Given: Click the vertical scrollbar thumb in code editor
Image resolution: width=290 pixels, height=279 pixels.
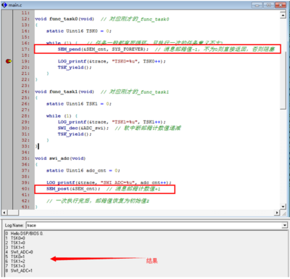Looking at the screenshot, I should tap(283, 80).
